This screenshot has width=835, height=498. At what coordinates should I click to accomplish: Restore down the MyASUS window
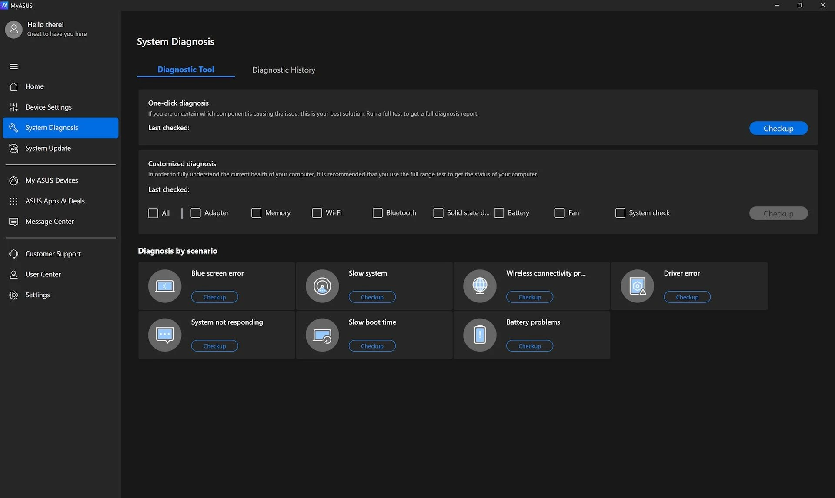pyautogui.click(x=800, y=5)
